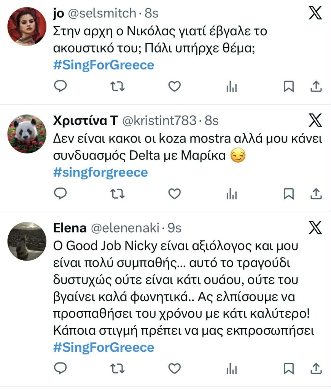Open Χριστίνα Τ's panda avatar
This screenshot has height=389, width=331.
27,134
